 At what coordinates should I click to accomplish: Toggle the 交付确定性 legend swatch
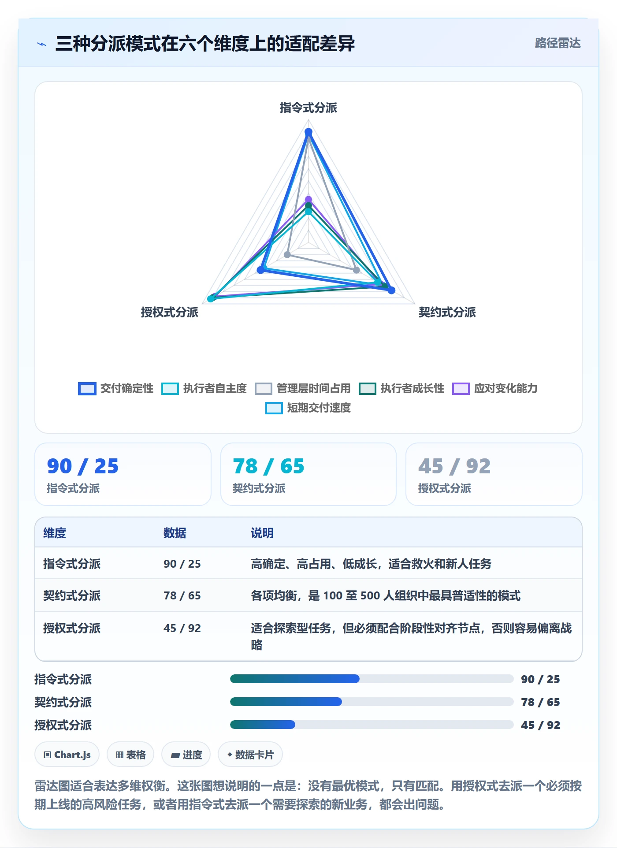(x=87, y=389)
